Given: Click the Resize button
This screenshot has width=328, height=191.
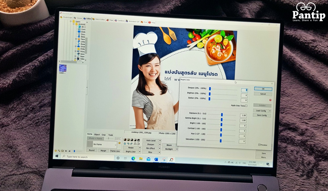Looking at the screenshot, I should point(131,148).
